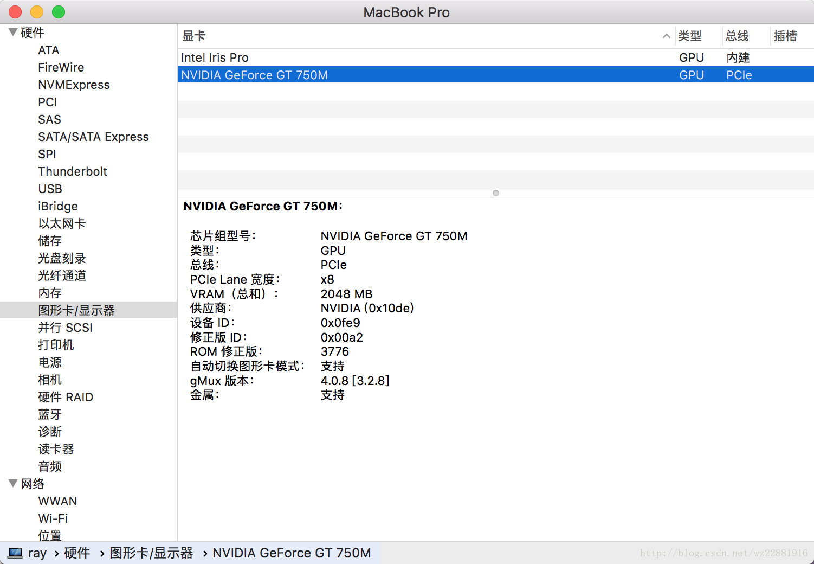Screen dimensions: 814x564
Task: Click the sort arrow in 显卡 column
Action: [x=666, y=36]
